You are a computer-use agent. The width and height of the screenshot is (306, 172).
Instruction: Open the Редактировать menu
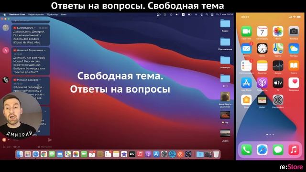coord(36,14)
